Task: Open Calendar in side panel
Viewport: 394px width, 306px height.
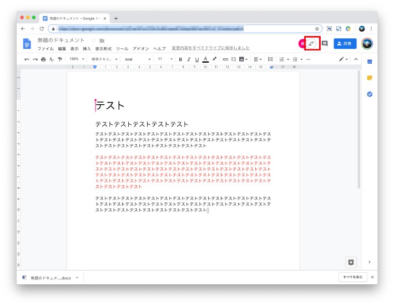Action: (x=370, y=62)
